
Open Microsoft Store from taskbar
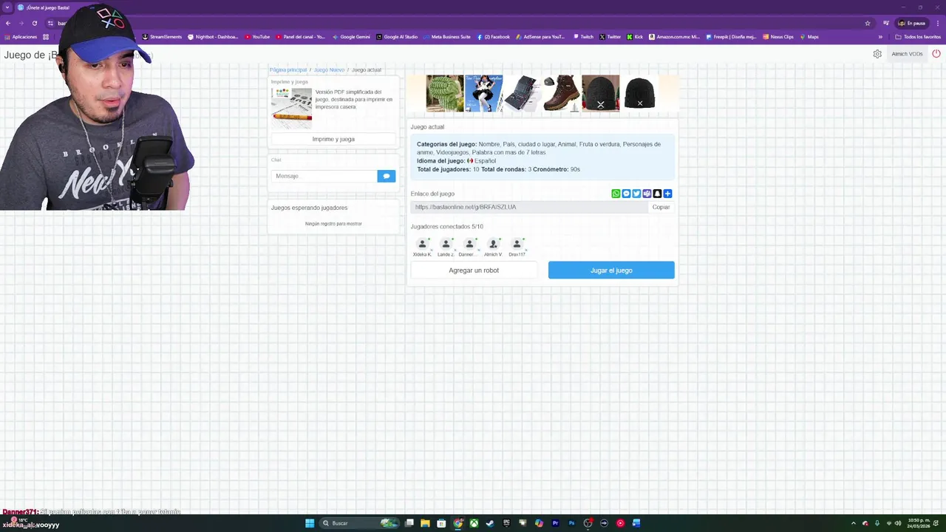click(441, 523)
